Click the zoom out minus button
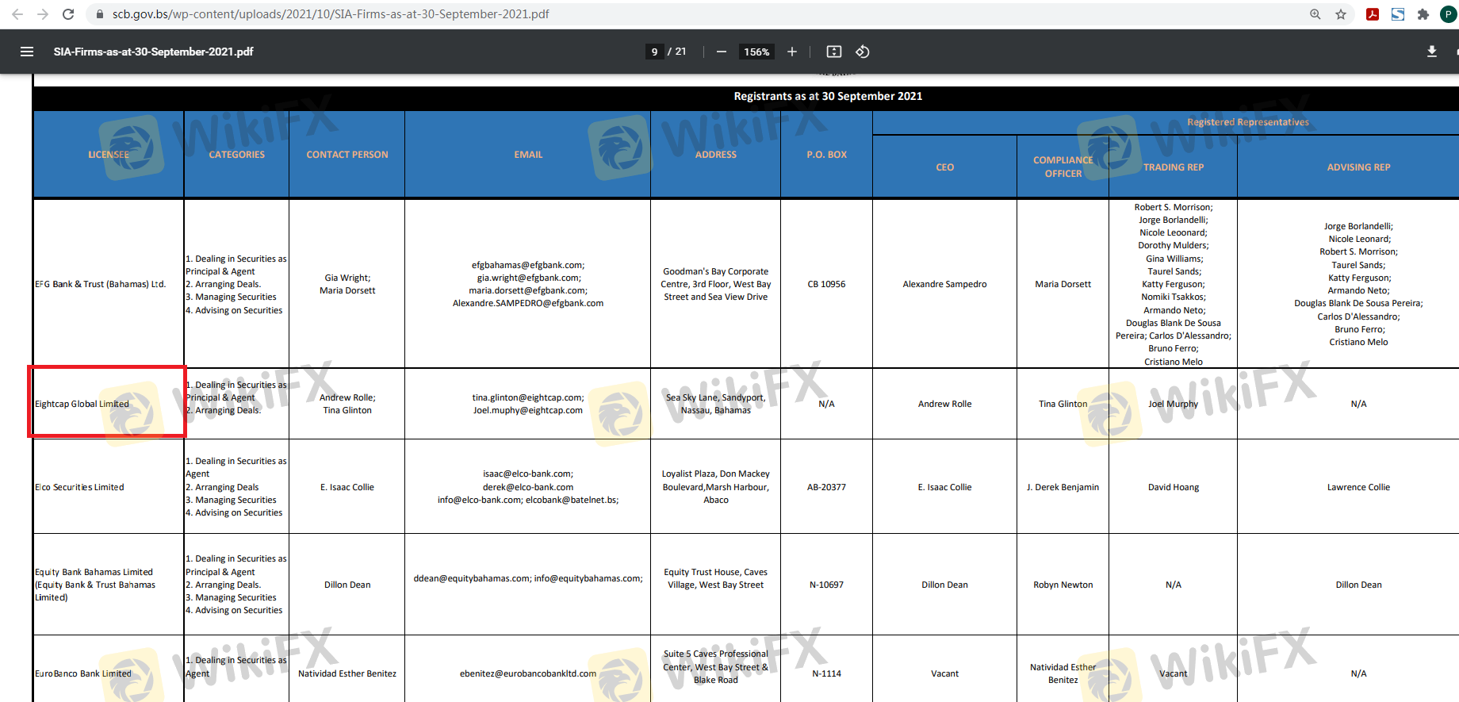 pos(721,52)
